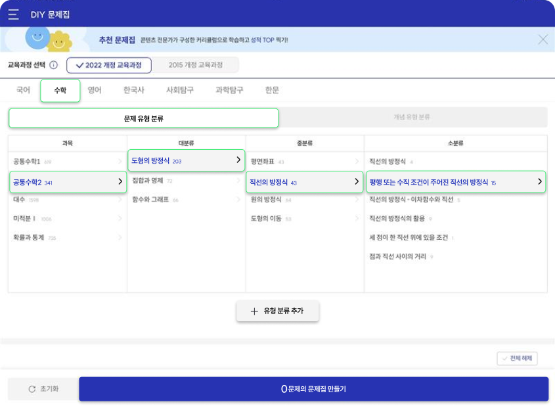555x406 pixels.
Task: Open the hamburger menu icon
Action: [x=13, y=14]
